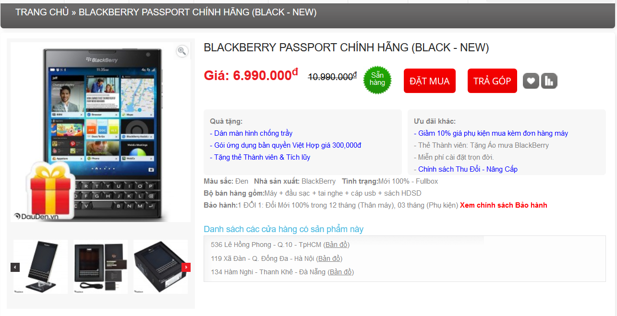The image size is (617, 316).
Task: Click main BlackBerry Passport product image
Action: click(100, 132)
